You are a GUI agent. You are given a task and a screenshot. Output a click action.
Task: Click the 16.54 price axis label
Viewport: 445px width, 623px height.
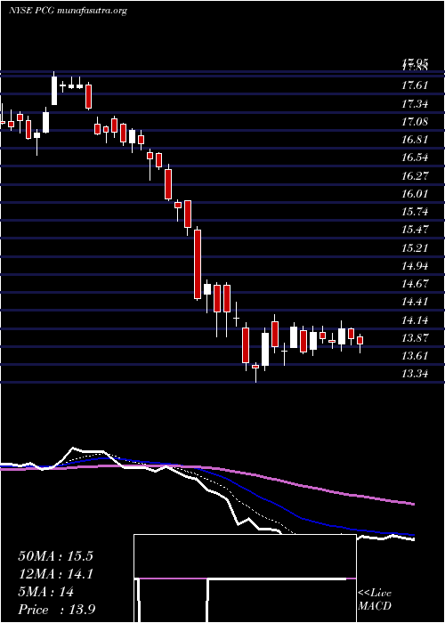(x=415, y=158)
